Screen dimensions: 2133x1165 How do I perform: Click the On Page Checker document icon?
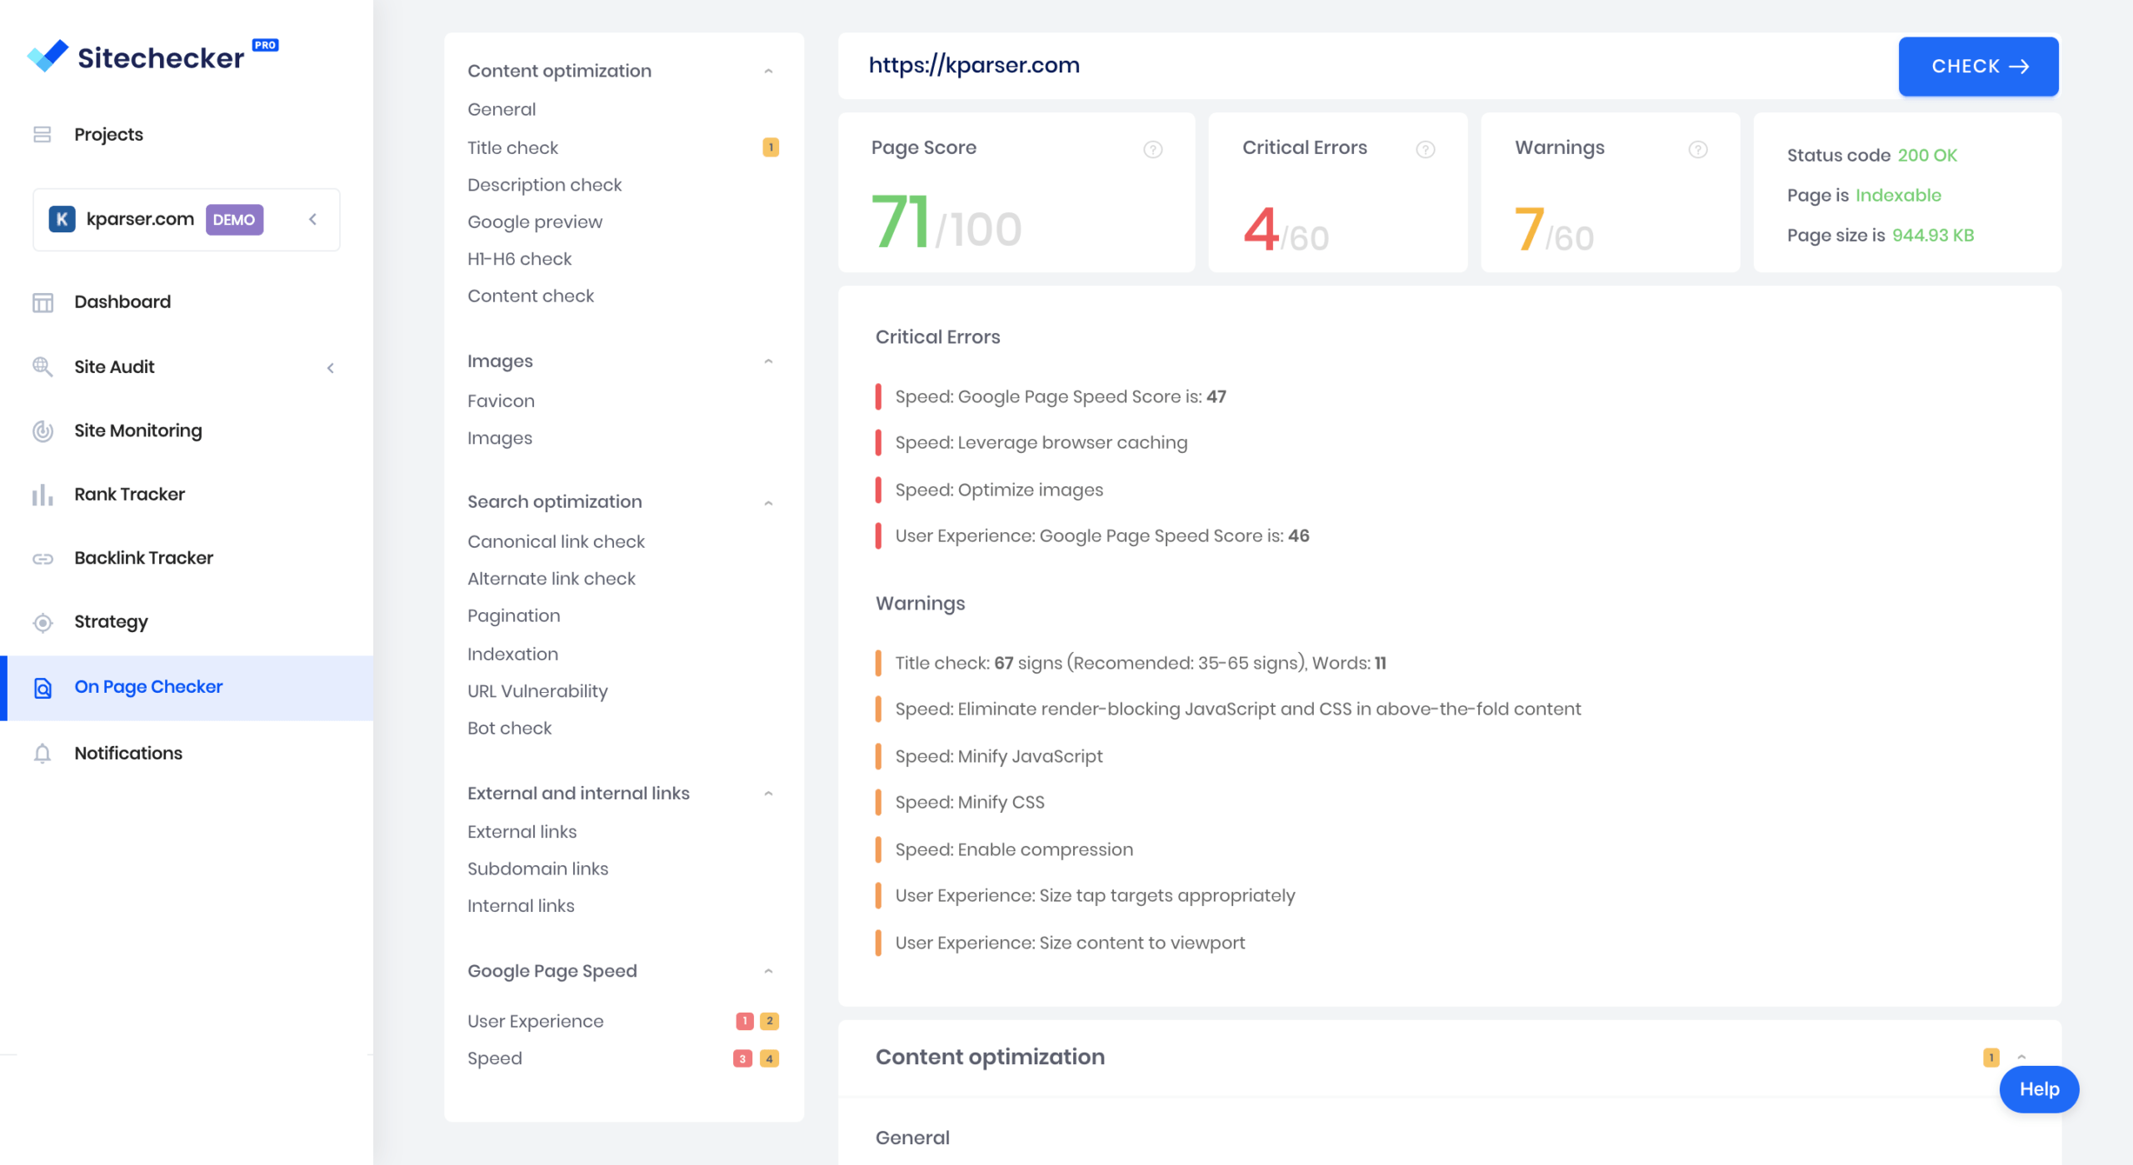coord(42,687)
